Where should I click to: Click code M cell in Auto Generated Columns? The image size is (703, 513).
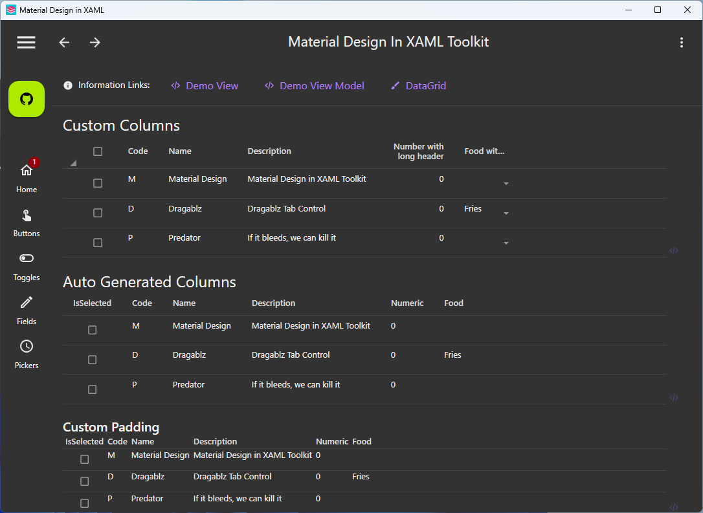136,326
